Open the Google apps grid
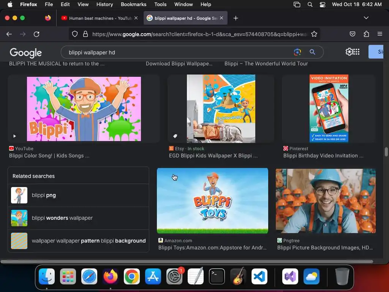 (356, 52)
